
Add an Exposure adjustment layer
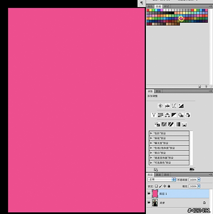pyautogui.click(x=181, y=106)
